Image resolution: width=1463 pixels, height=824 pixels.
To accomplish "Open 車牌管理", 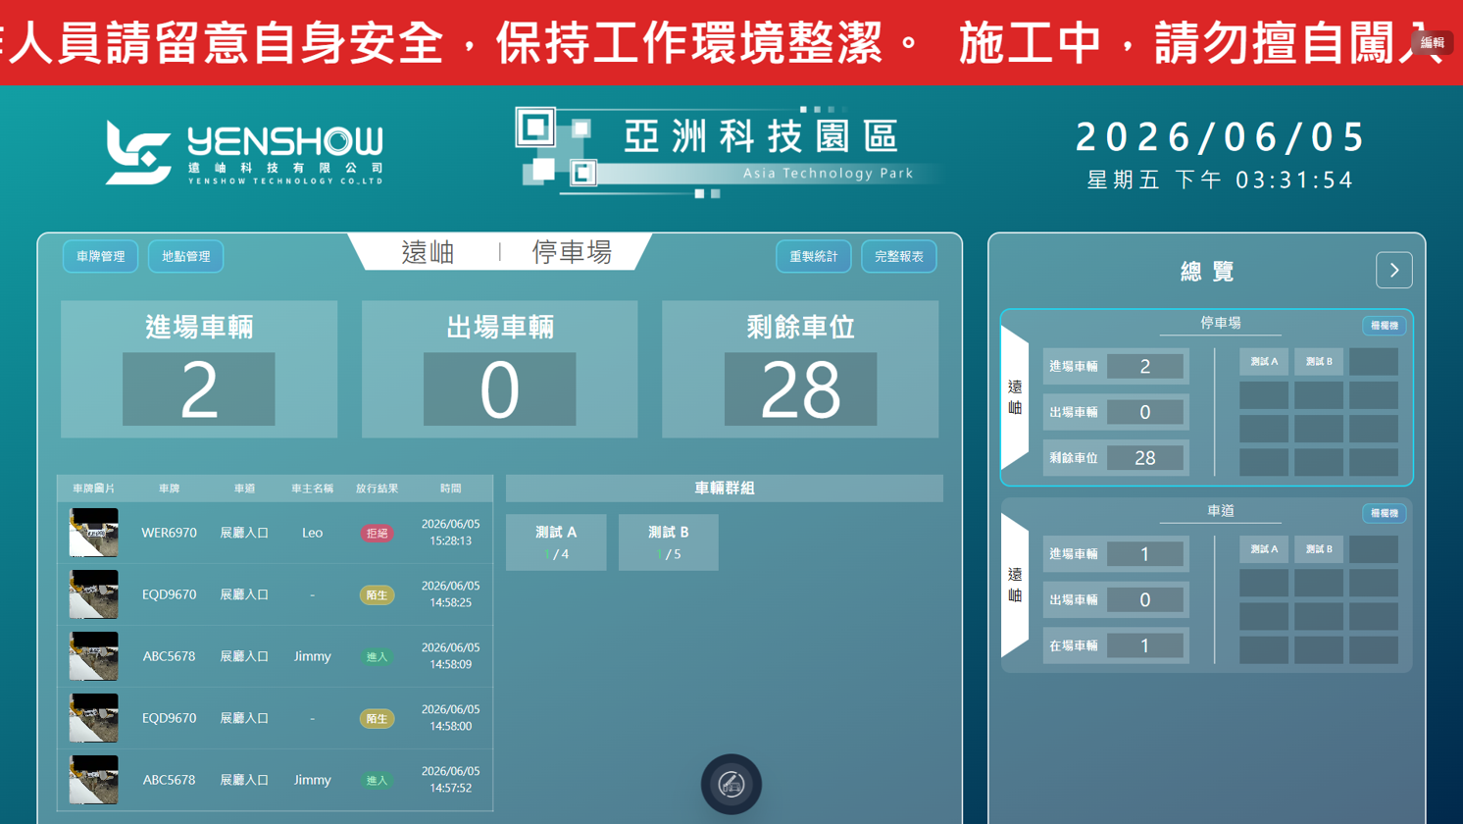I will [x=101, y=256].
